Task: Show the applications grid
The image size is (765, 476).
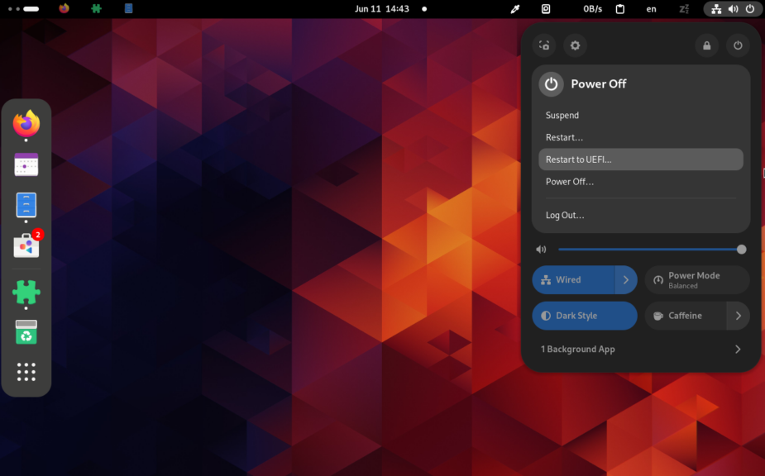Action: (26, 372)
